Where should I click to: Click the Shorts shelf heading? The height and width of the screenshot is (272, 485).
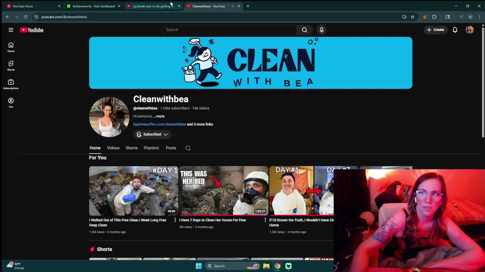[x=105, y=249]
